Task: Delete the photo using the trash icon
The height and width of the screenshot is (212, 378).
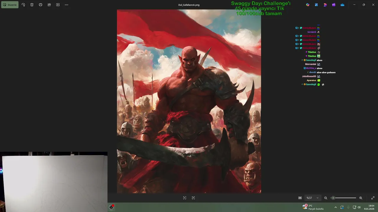Action: point(32,5)
